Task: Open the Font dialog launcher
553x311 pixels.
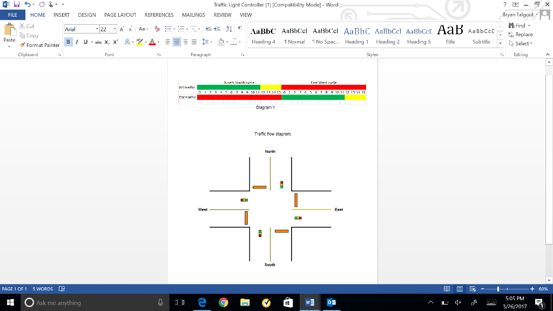Action: click(x=159, y=55)
